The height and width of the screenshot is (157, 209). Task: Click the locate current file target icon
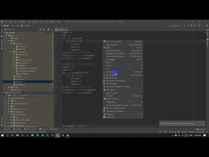tap(40, 29)
